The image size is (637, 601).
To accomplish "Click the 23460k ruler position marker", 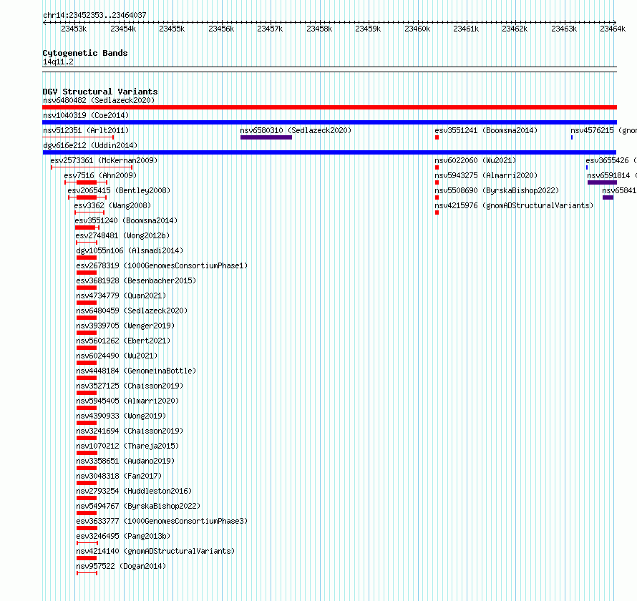I will click(x=417, y=29).
